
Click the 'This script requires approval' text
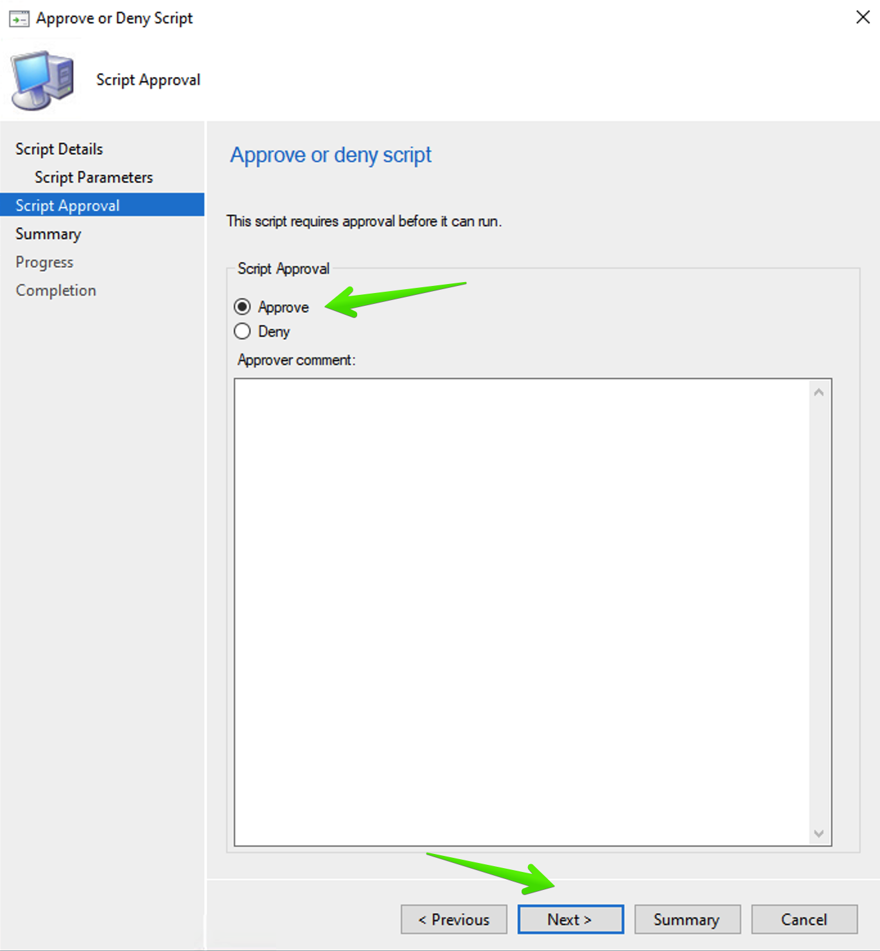tap(364, 222)
